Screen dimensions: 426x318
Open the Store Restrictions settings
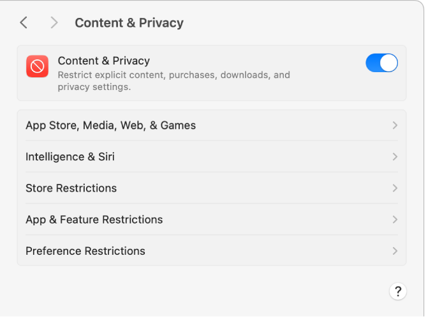pyautogui.click(x=71, y=188)
